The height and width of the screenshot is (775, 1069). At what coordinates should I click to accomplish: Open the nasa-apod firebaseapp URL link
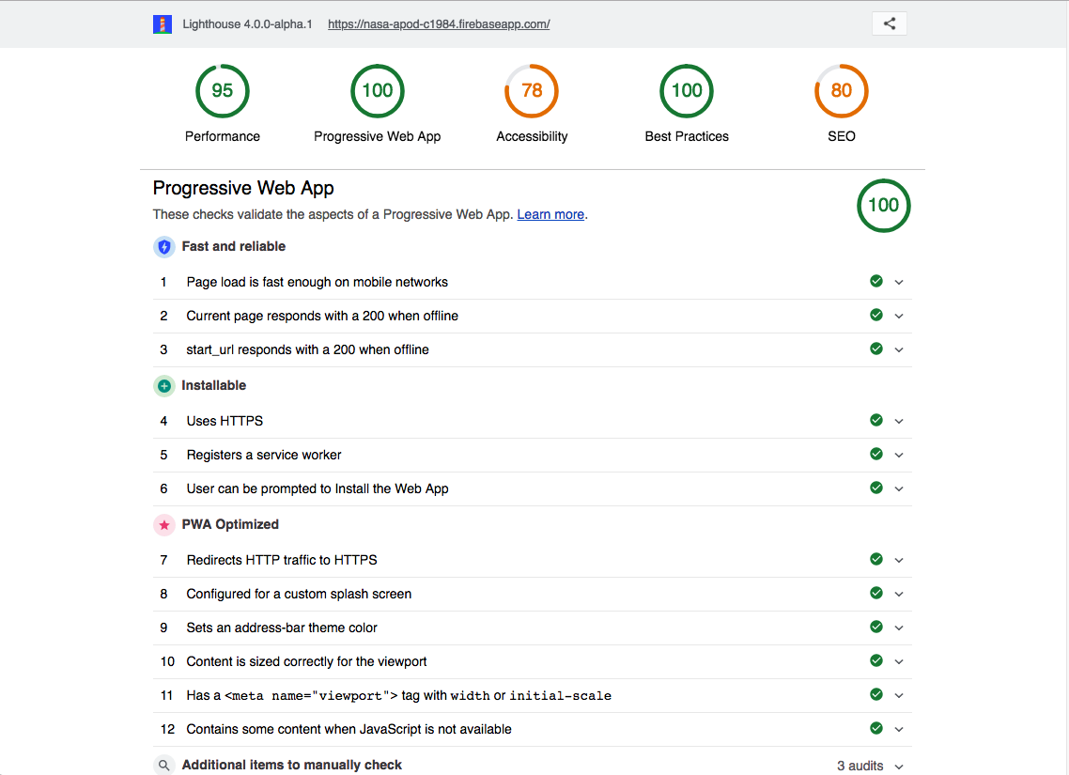click(x=439, y=23)
